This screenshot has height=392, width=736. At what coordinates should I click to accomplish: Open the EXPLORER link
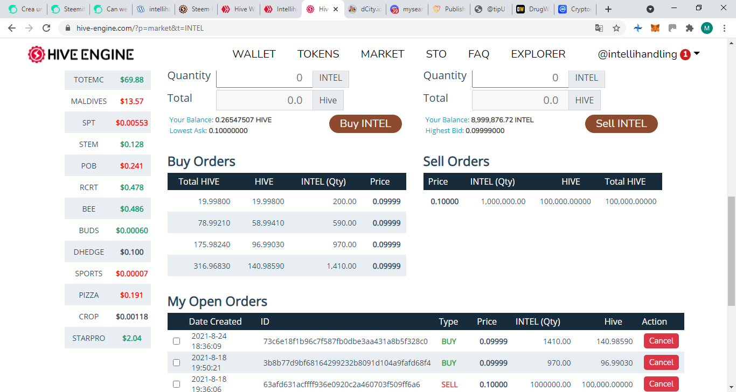pos(538,54)
